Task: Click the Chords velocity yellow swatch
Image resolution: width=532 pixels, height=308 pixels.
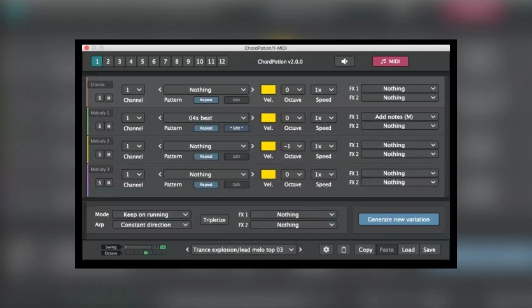Action: [x=268, y=90]
